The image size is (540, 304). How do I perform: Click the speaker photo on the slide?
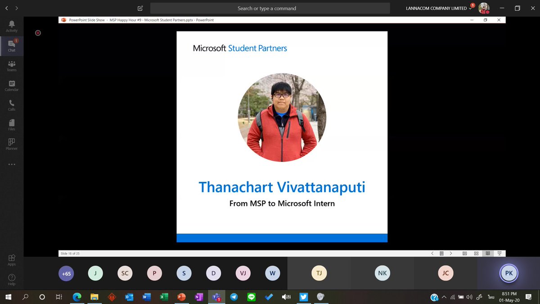tap(282, 118)
